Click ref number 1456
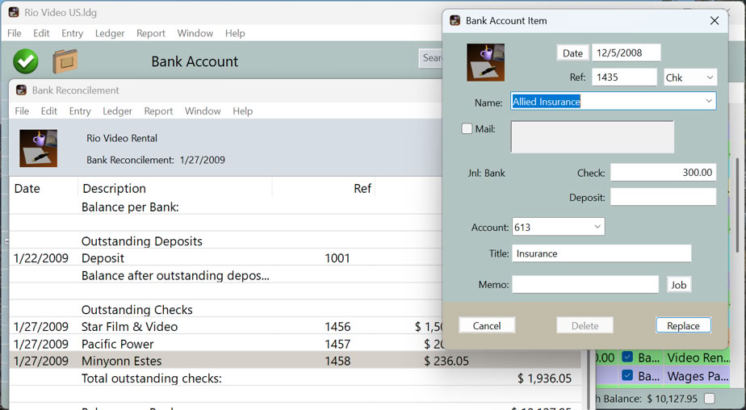The height and width of the screenshot is (410, 746). 337,326
